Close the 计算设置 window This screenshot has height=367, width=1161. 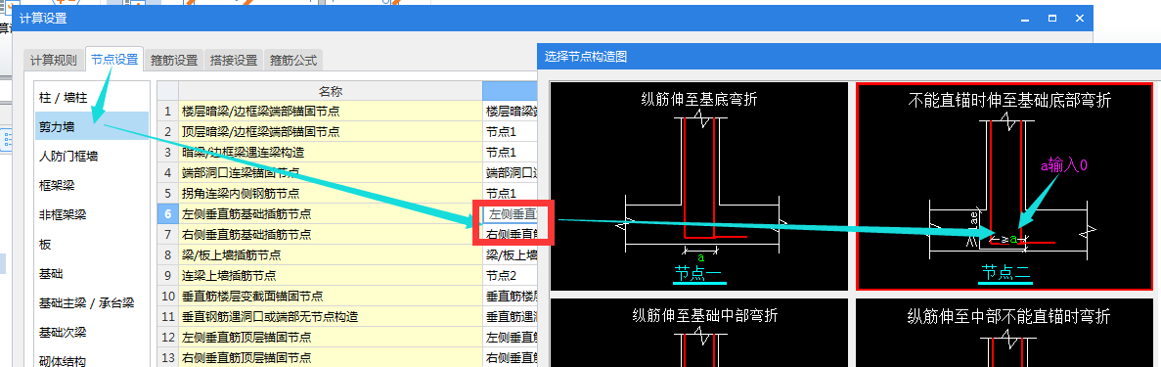[1080, 18]
